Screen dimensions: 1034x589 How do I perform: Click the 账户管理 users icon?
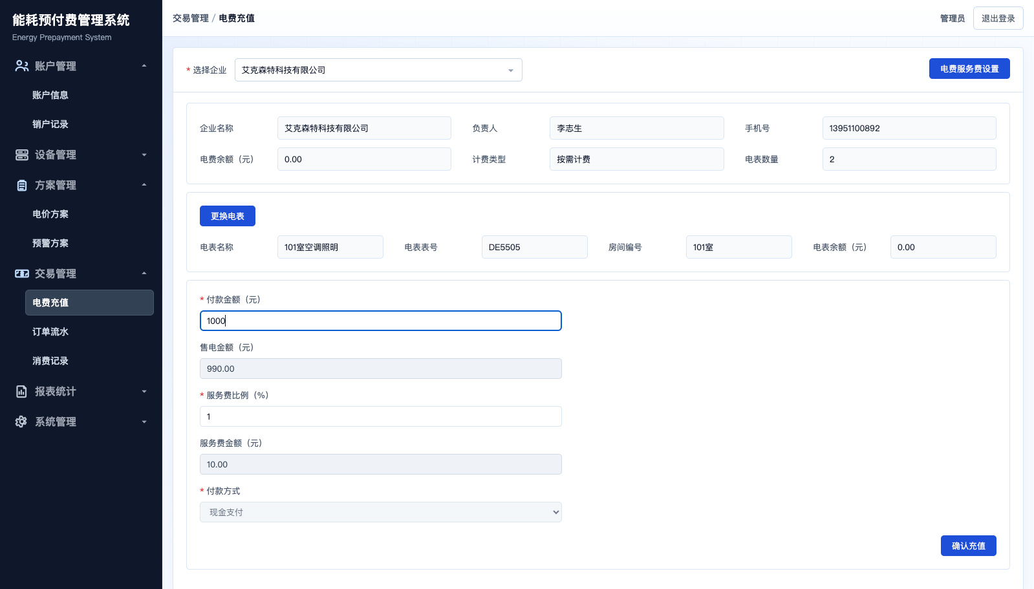pos(21,66)
